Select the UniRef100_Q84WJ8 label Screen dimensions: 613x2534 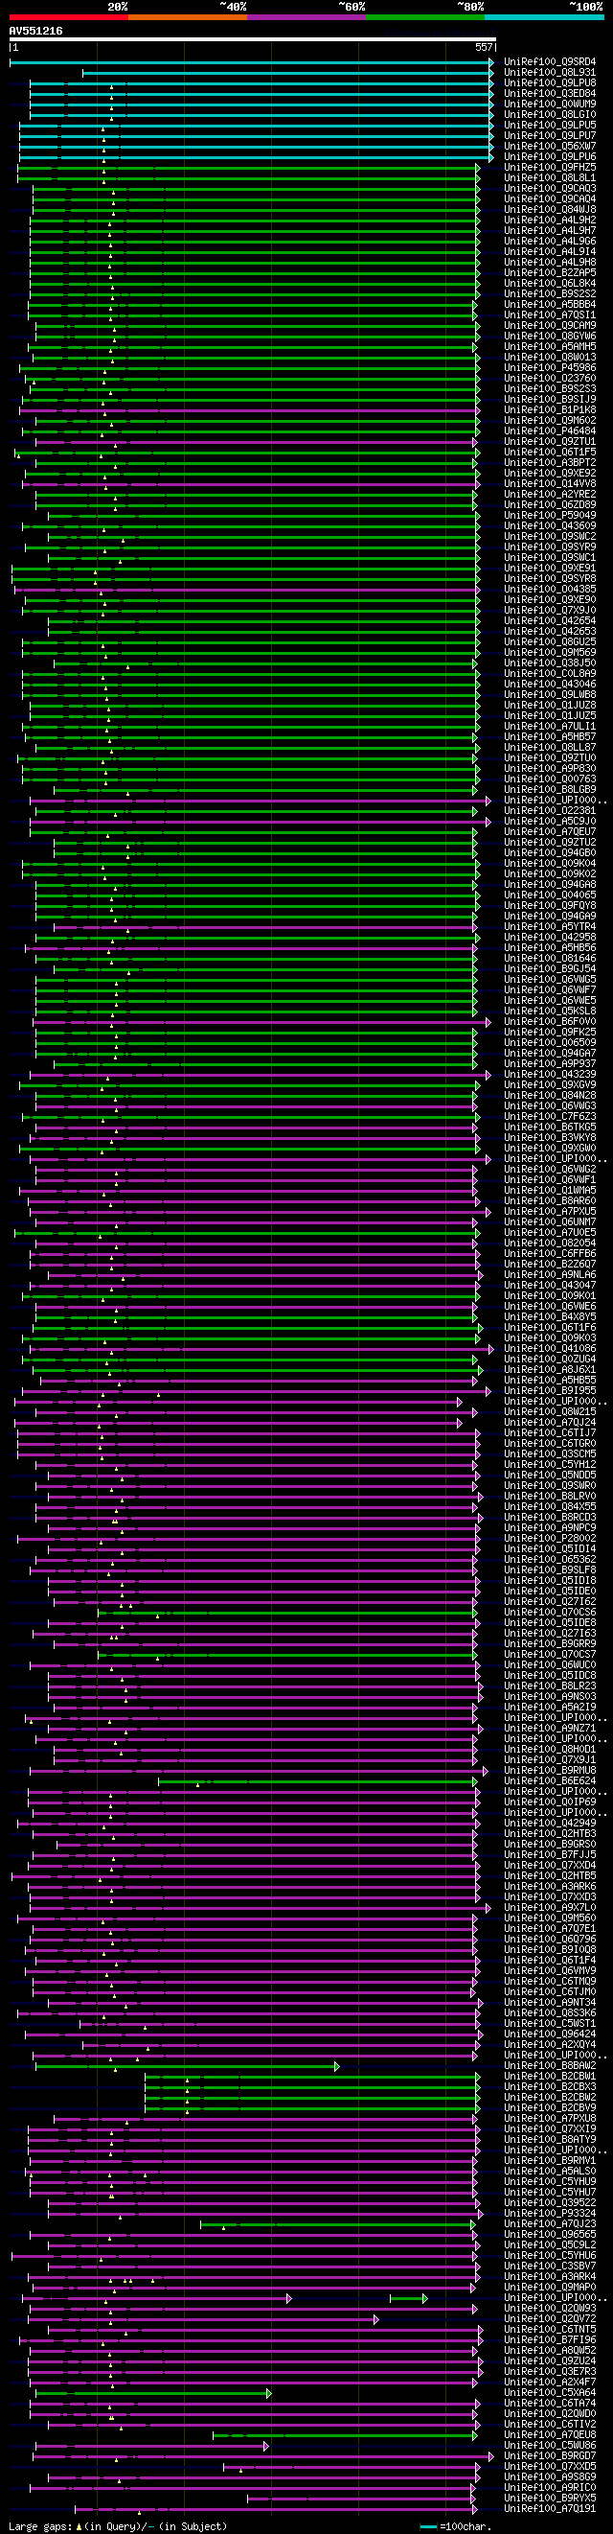point(550,210)
